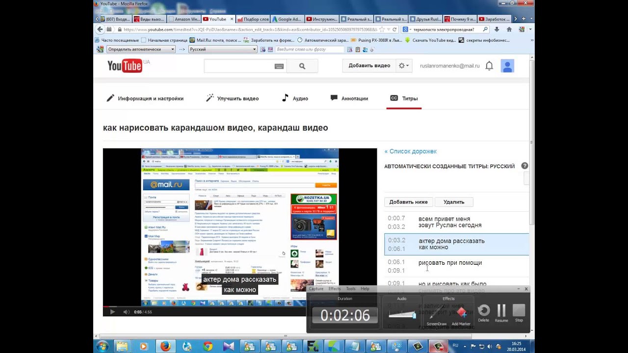Open recorder Effects menu
The height and width of the screenshot is (353, 628).
[335, 289]
